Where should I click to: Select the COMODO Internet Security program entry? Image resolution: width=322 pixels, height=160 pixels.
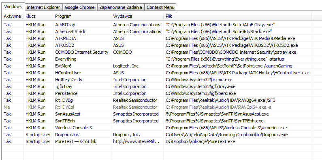(82, 52)
